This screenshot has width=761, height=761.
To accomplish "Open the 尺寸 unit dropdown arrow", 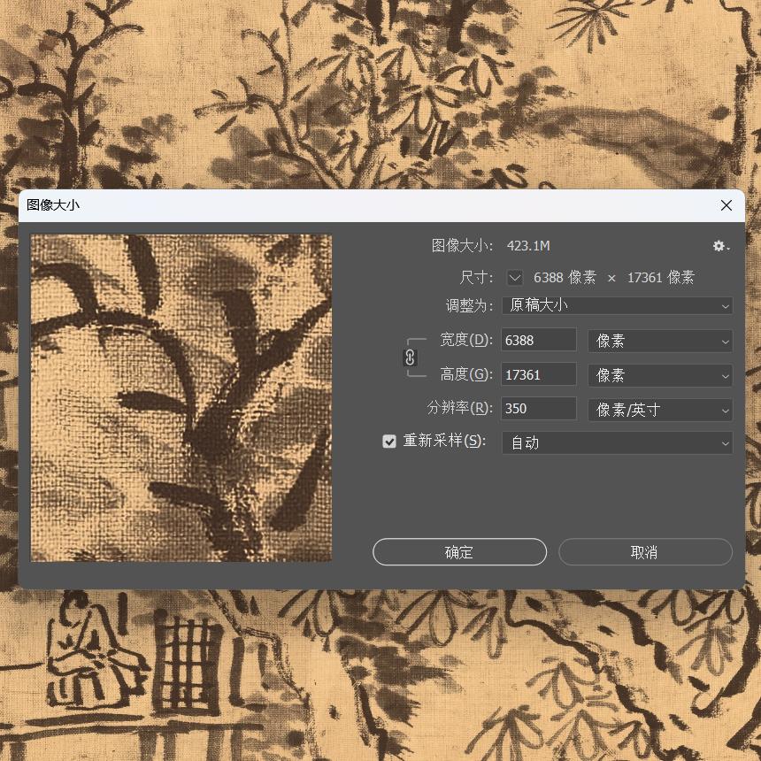I will click(x=515, y=278).
